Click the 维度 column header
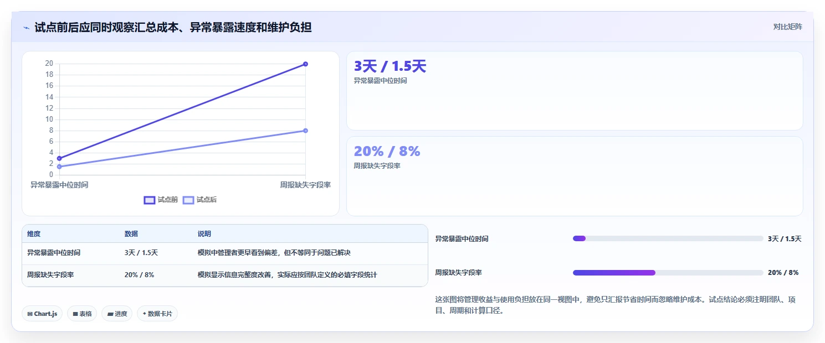825x343 pixels. [x=34, y=234]
